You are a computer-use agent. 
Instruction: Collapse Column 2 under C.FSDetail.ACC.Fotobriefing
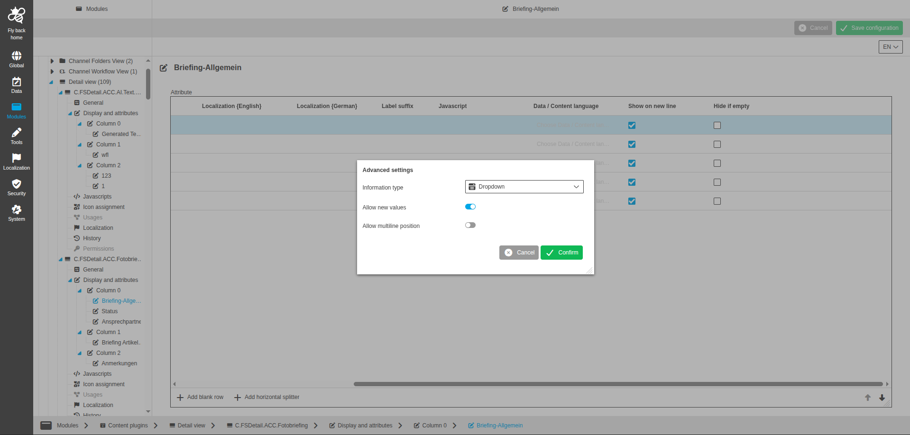[80, 353]
